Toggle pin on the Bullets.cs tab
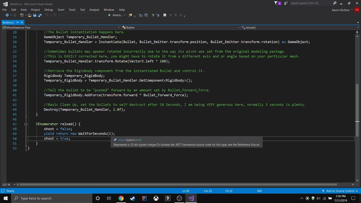Screen dimensions: 361x203 [17, 22]
